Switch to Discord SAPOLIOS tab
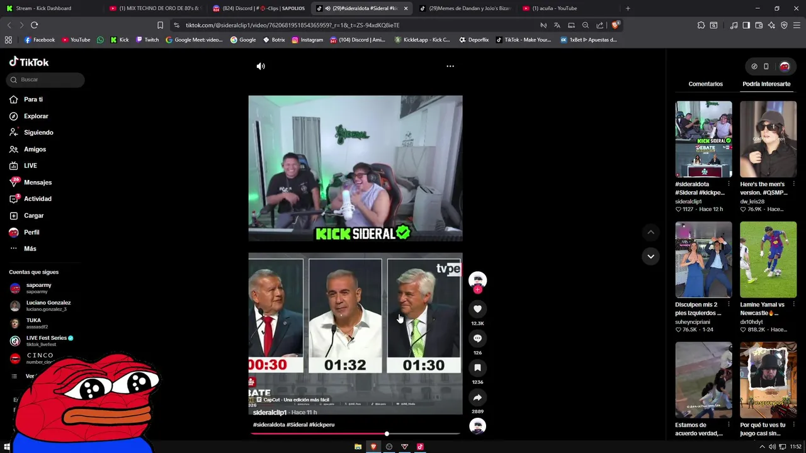 tap(258, 8)
